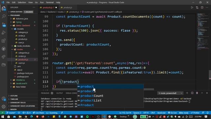211x119 pixels.
Task: Click the remote window indicator in status bar
Action: pyautogui.click(x=3, y=113)
